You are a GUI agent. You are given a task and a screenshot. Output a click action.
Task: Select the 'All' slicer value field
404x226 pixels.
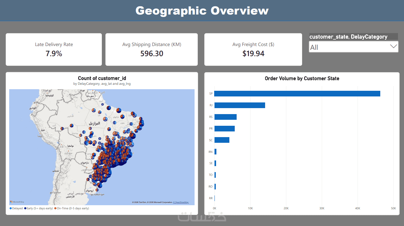(x=353, y=47)
